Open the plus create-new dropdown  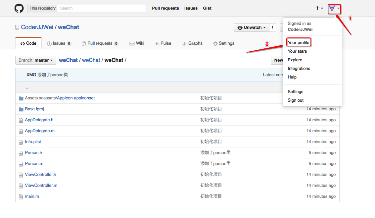[319, 8]
